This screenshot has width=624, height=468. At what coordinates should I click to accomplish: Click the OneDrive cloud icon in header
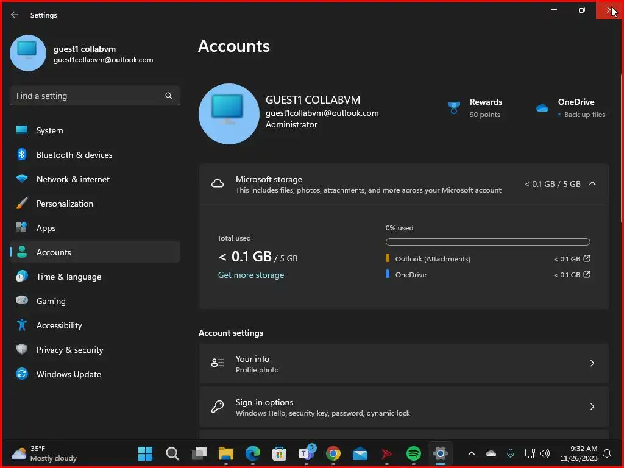click(542, 108)
